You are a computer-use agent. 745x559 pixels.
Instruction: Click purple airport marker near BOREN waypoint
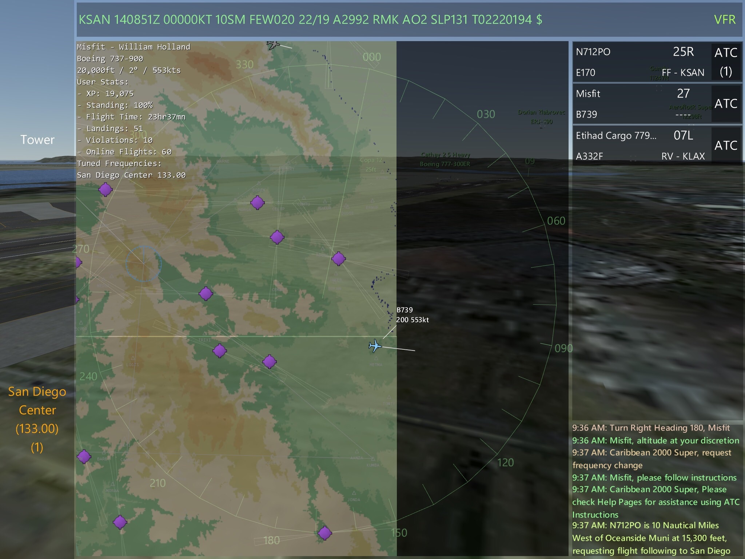258,202
